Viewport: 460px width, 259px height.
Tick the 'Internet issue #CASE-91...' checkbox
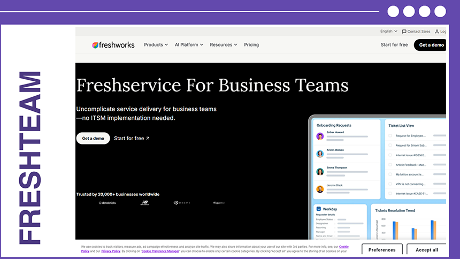pos(390,194)
